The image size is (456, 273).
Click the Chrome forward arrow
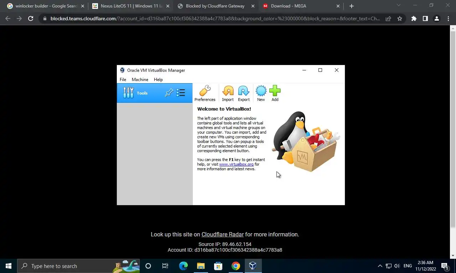coord(19,18)
